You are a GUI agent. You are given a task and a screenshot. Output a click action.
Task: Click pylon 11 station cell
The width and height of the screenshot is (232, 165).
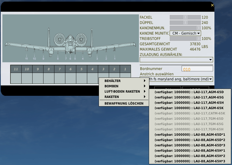coord(16,79)
